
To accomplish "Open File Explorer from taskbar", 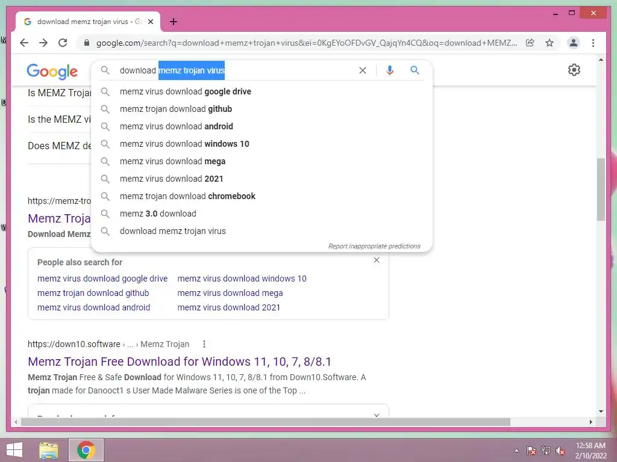I will (x=49, y=450).
